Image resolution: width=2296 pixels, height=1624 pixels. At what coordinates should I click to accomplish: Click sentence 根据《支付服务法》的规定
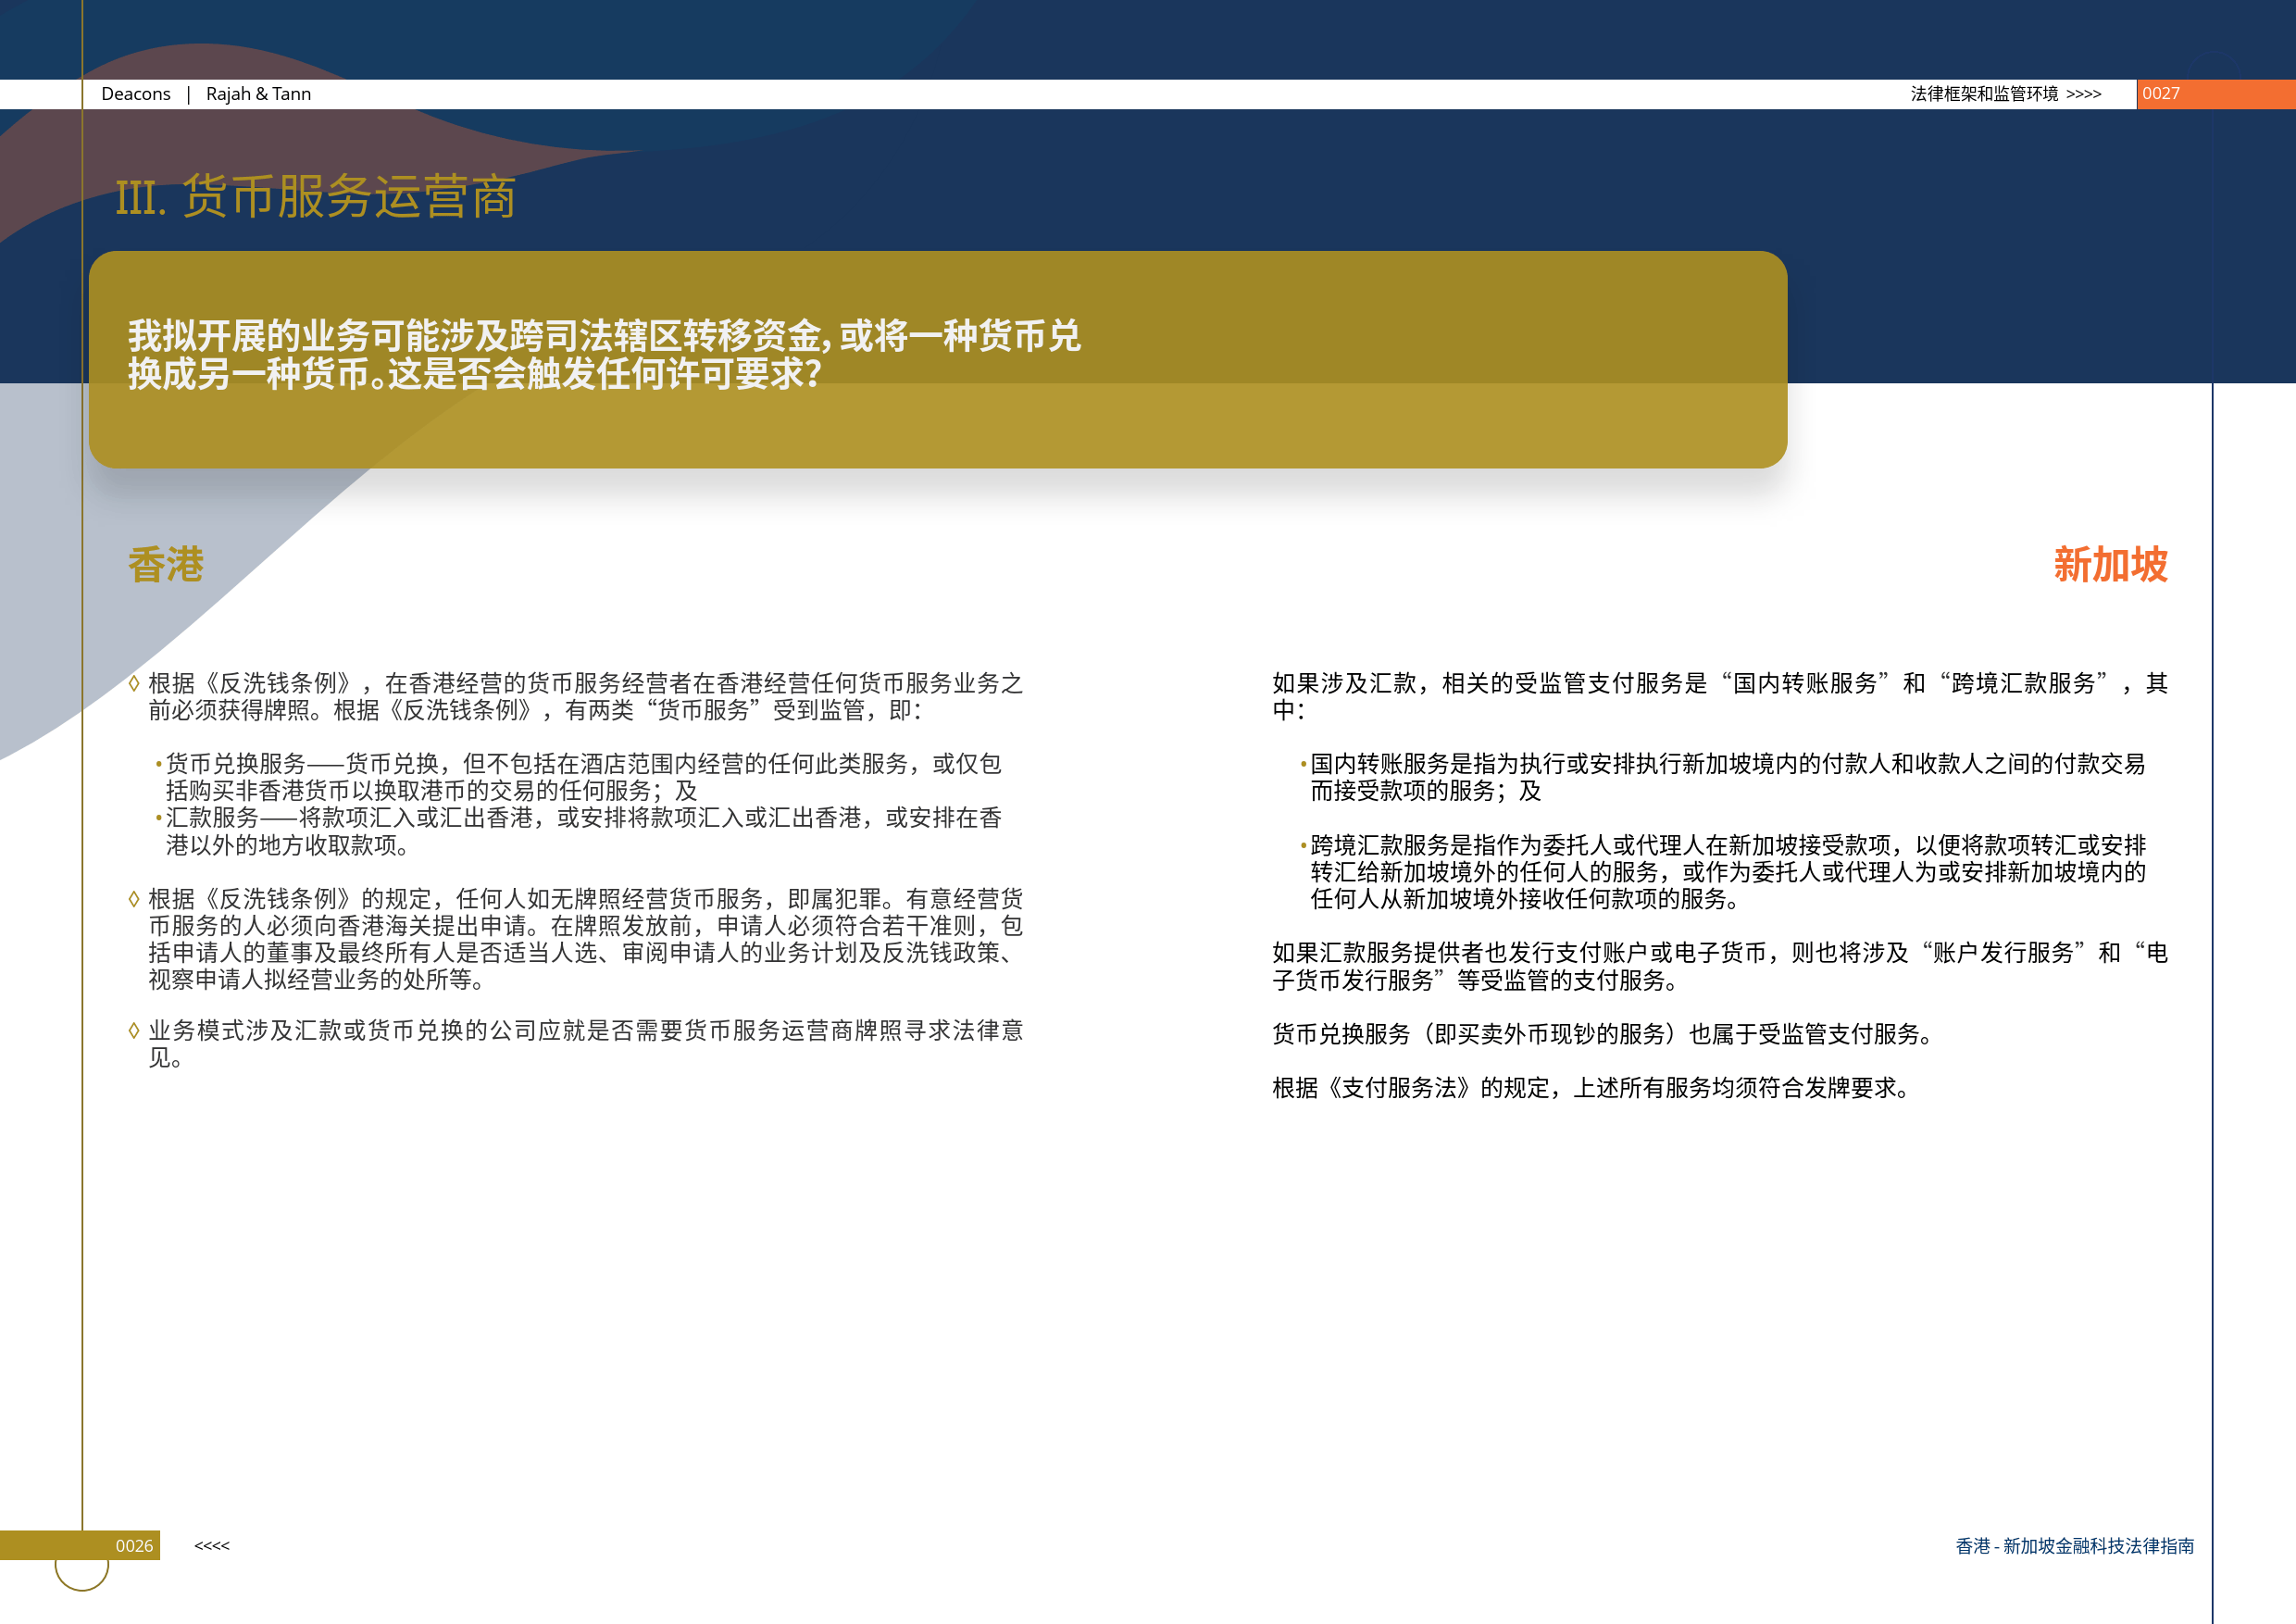(1593, 1088)
